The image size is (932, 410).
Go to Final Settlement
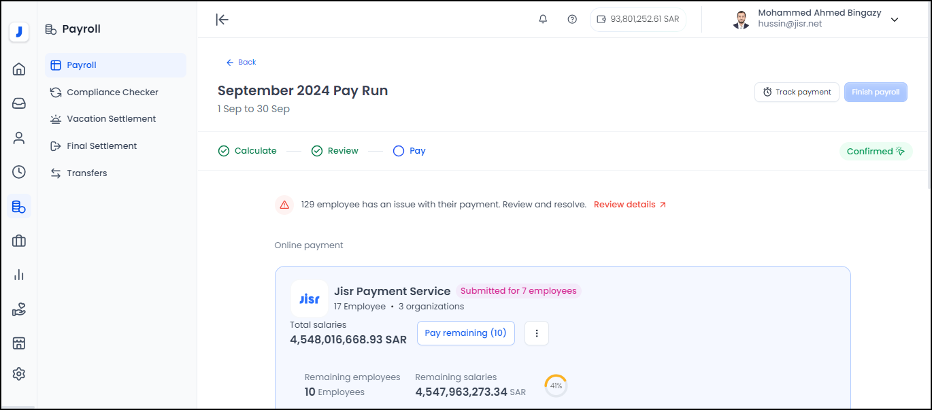[x=101, y=146]
